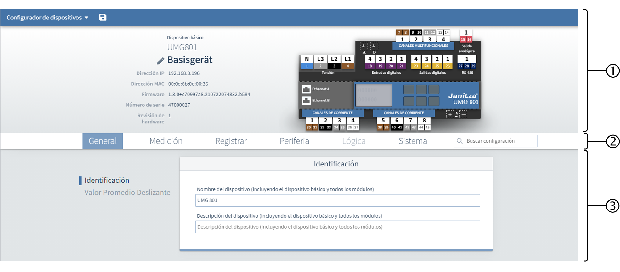620x272 pixels.
Task: Click digital output 2 terminal 25
Action: tap(437, 62)
